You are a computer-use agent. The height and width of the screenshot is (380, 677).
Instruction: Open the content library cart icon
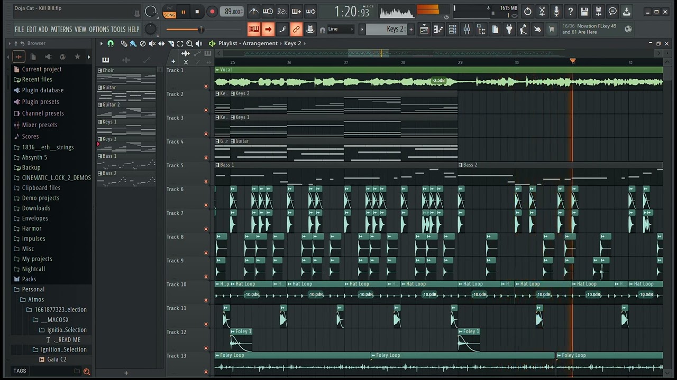coord(552,30)
